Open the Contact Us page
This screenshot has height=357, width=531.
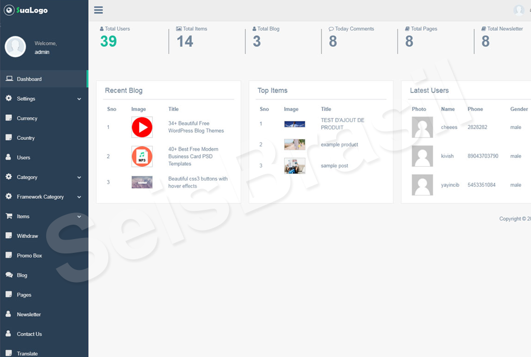pos(29,334)
